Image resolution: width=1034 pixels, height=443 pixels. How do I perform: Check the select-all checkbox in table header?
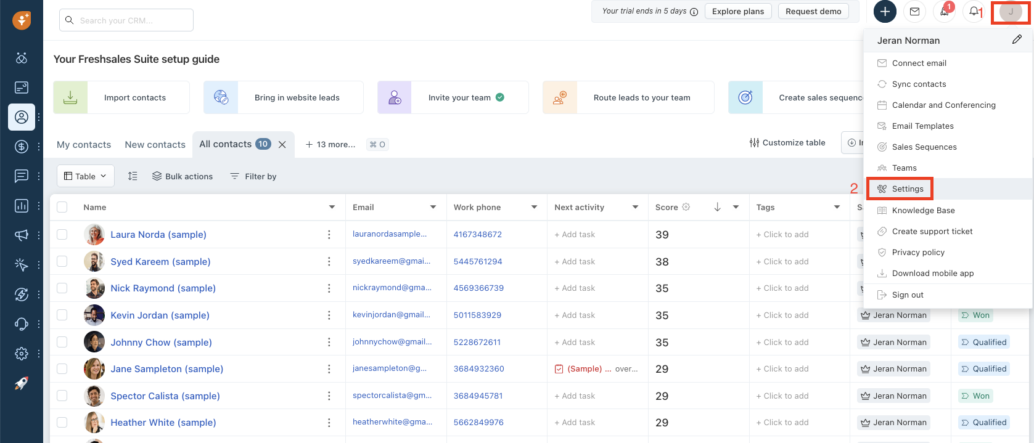(62, 207)
